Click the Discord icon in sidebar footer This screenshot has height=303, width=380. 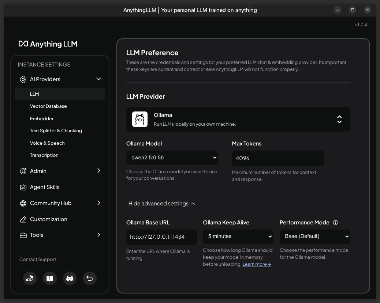[70, 279]
